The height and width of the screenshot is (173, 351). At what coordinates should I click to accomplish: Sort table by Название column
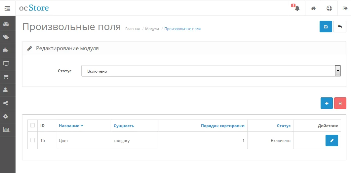click(69, 126)
